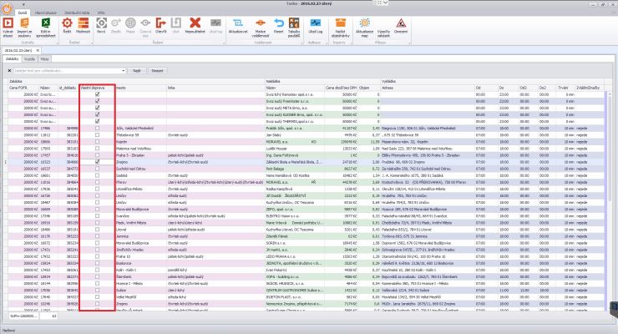This screenshot has width=618, height=334.
Task: Click the orange application logo button
Action: pyautogui.click(x=7, y=8)
